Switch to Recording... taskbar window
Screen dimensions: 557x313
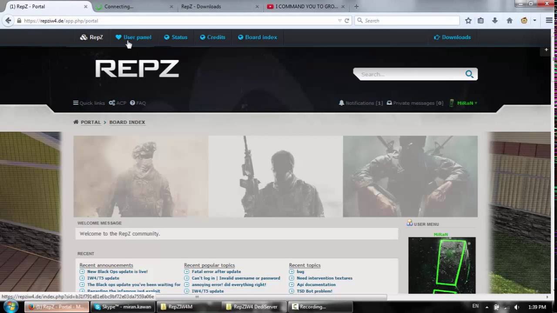click(320, 306)
